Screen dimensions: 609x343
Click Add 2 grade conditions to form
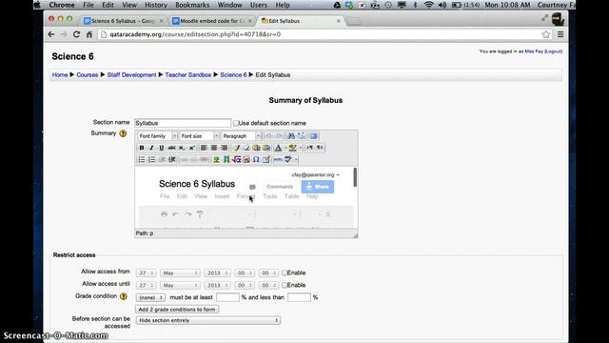click(x=177, y=309)
